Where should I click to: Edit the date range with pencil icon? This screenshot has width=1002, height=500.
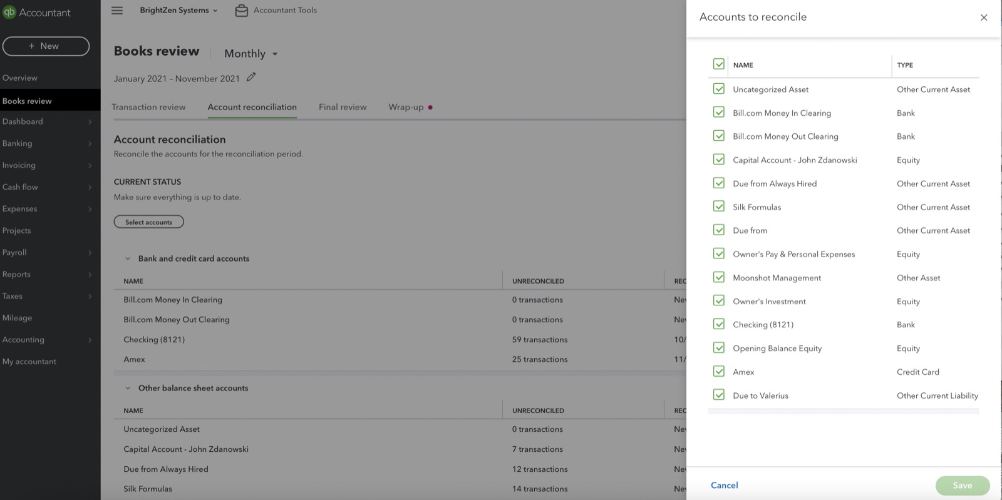251,77
